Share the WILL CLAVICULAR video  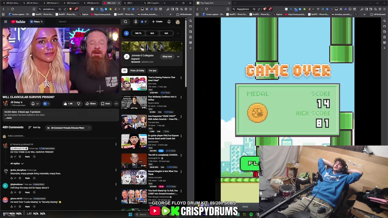click(91, 104)
